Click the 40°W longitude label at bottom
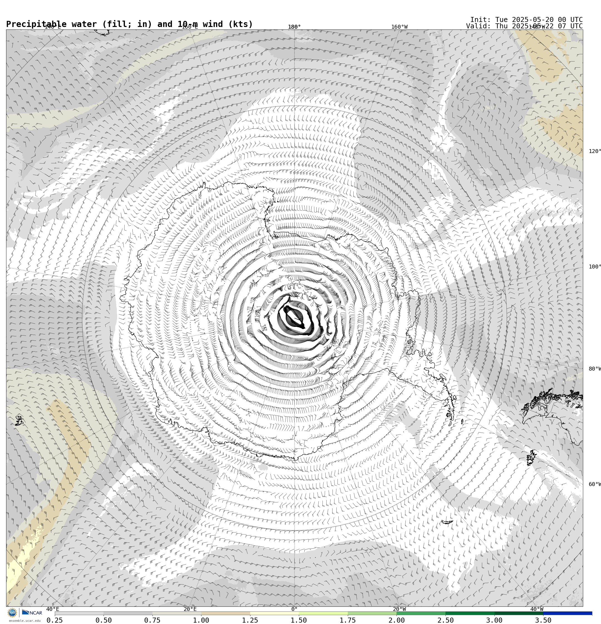 click(537, 609)
